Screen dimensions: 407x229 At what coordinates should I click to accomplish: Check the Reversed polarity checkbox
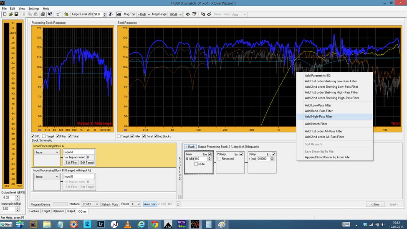pyautogui.click(x=220, y=159)
